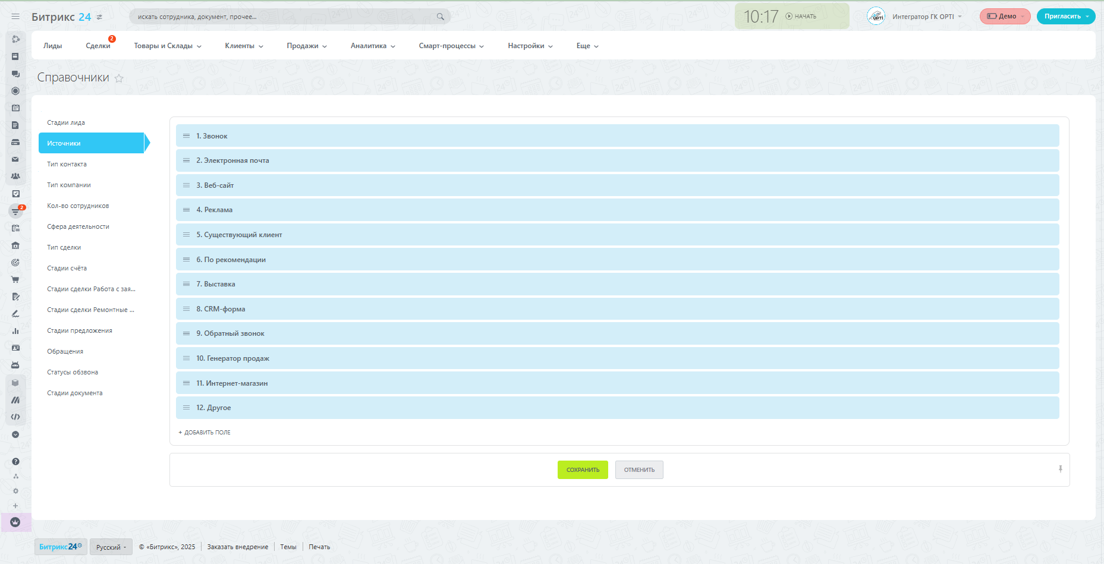Viewport: 1104px width, 564px height.
Task: Expand the Настройки dropdown menu
Action: (x=530, y=46)
